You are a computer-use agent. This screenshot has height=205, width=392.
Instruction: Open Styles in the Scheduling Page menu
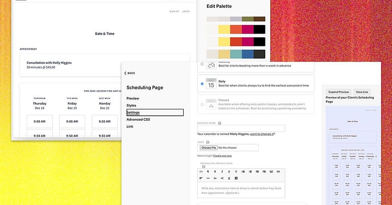(131, 105)
